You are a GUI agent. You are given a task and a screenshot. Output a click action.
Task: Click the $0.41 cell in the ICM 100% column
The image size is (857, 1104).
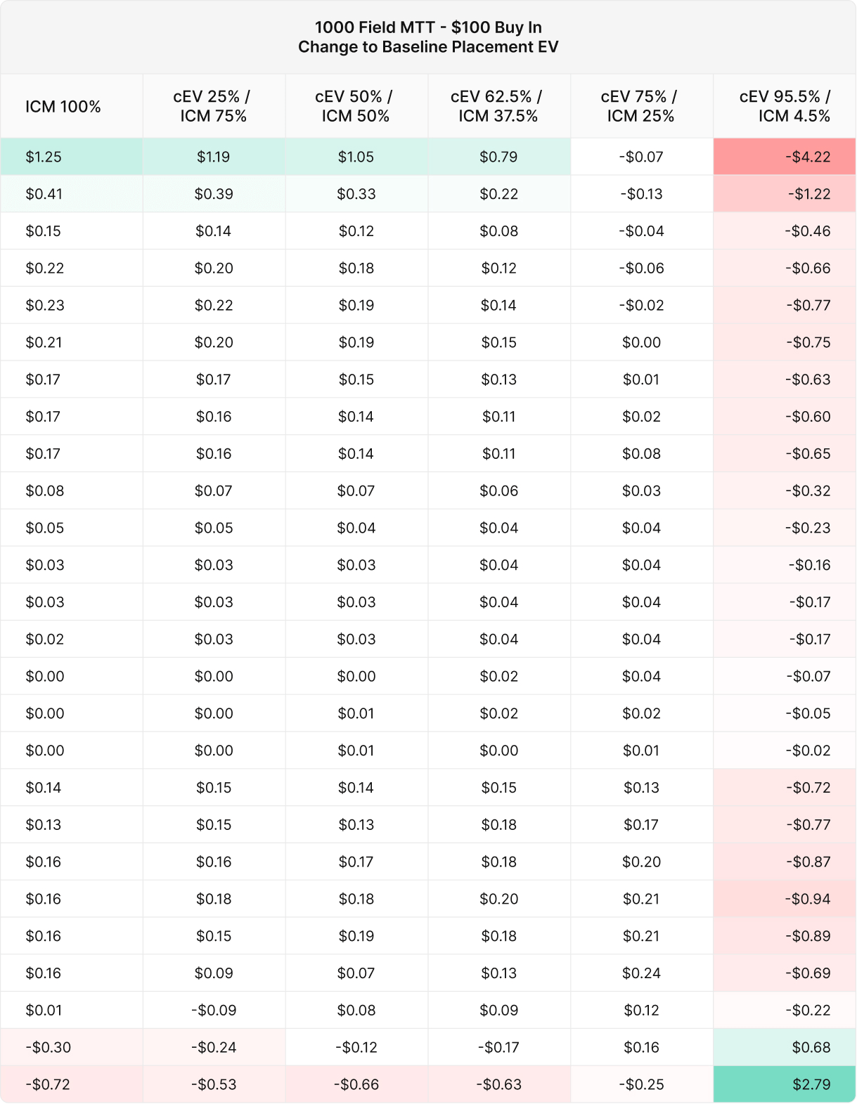pos(44,194)
